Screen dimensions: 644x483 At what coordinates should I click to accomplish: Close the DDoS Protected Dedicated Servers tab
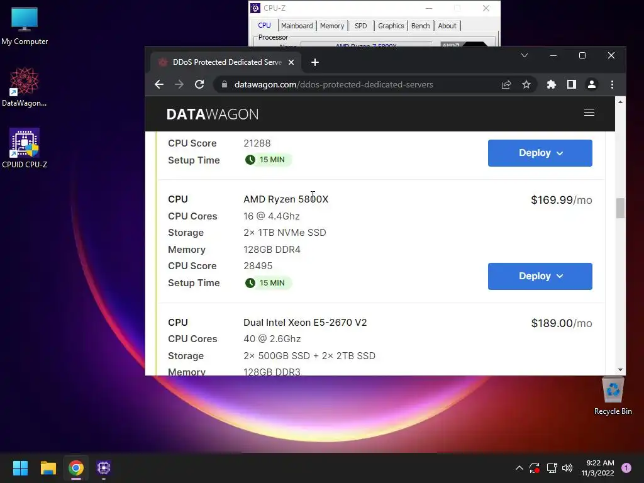click(291, 62)
